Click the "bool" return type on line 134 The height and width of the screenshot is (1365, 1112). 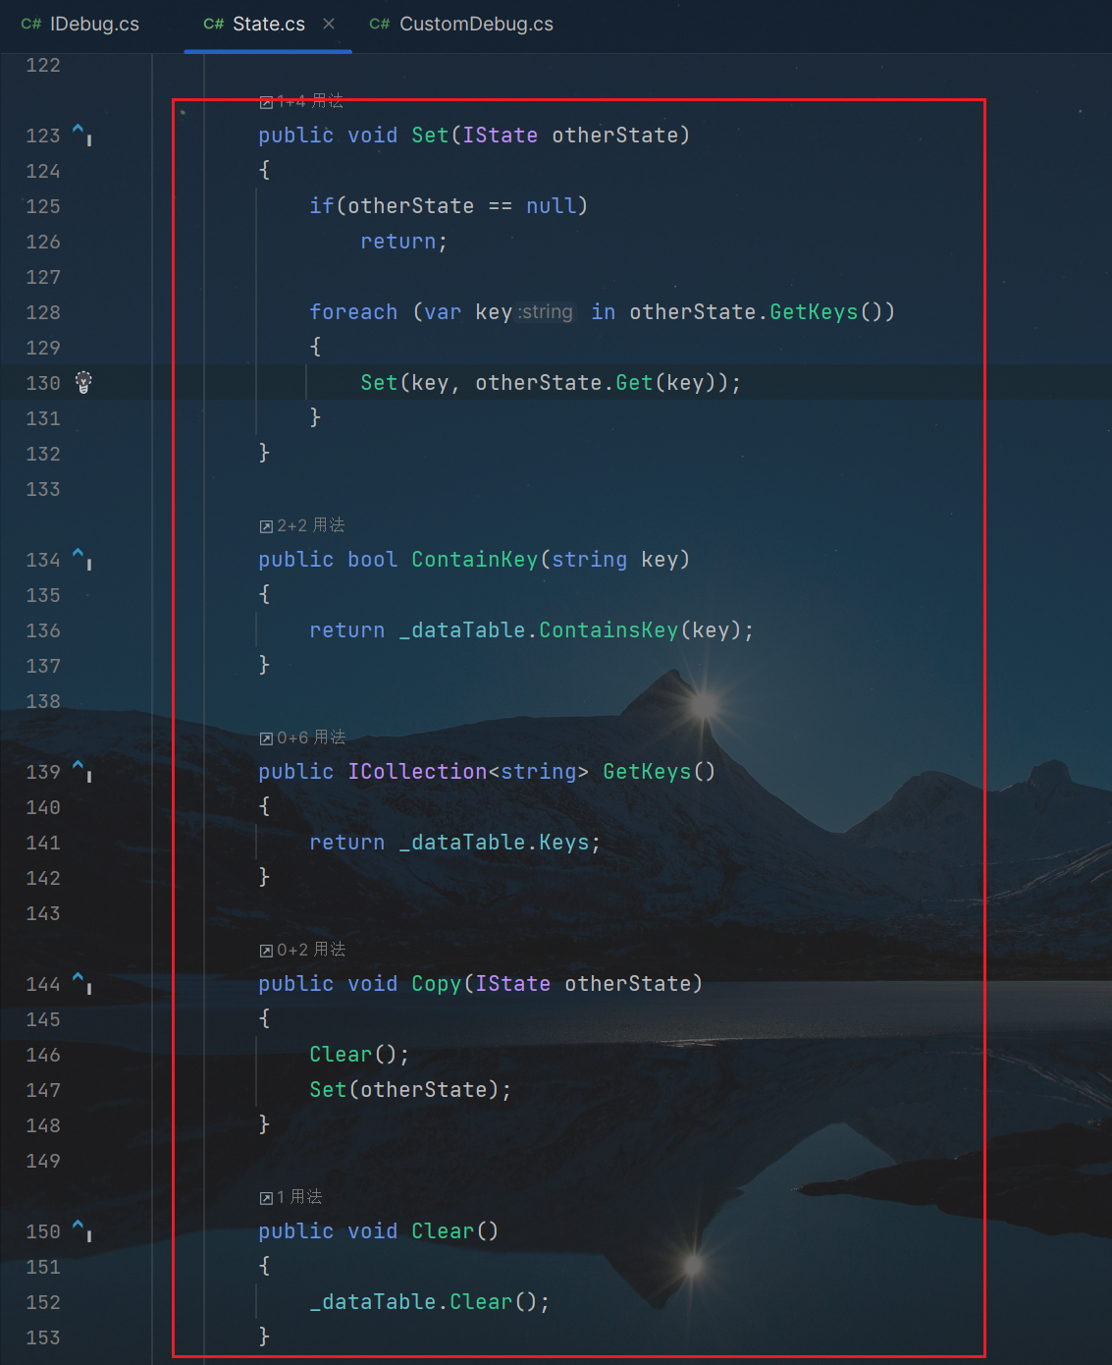373,559
